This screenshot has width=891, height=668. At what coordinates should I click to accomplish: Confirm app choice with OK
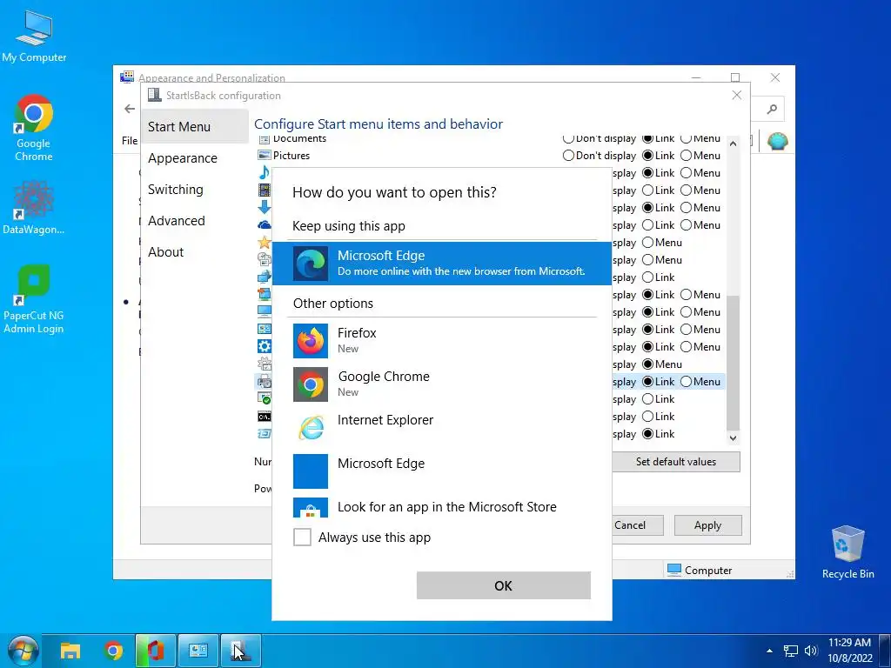coord(504,585)
